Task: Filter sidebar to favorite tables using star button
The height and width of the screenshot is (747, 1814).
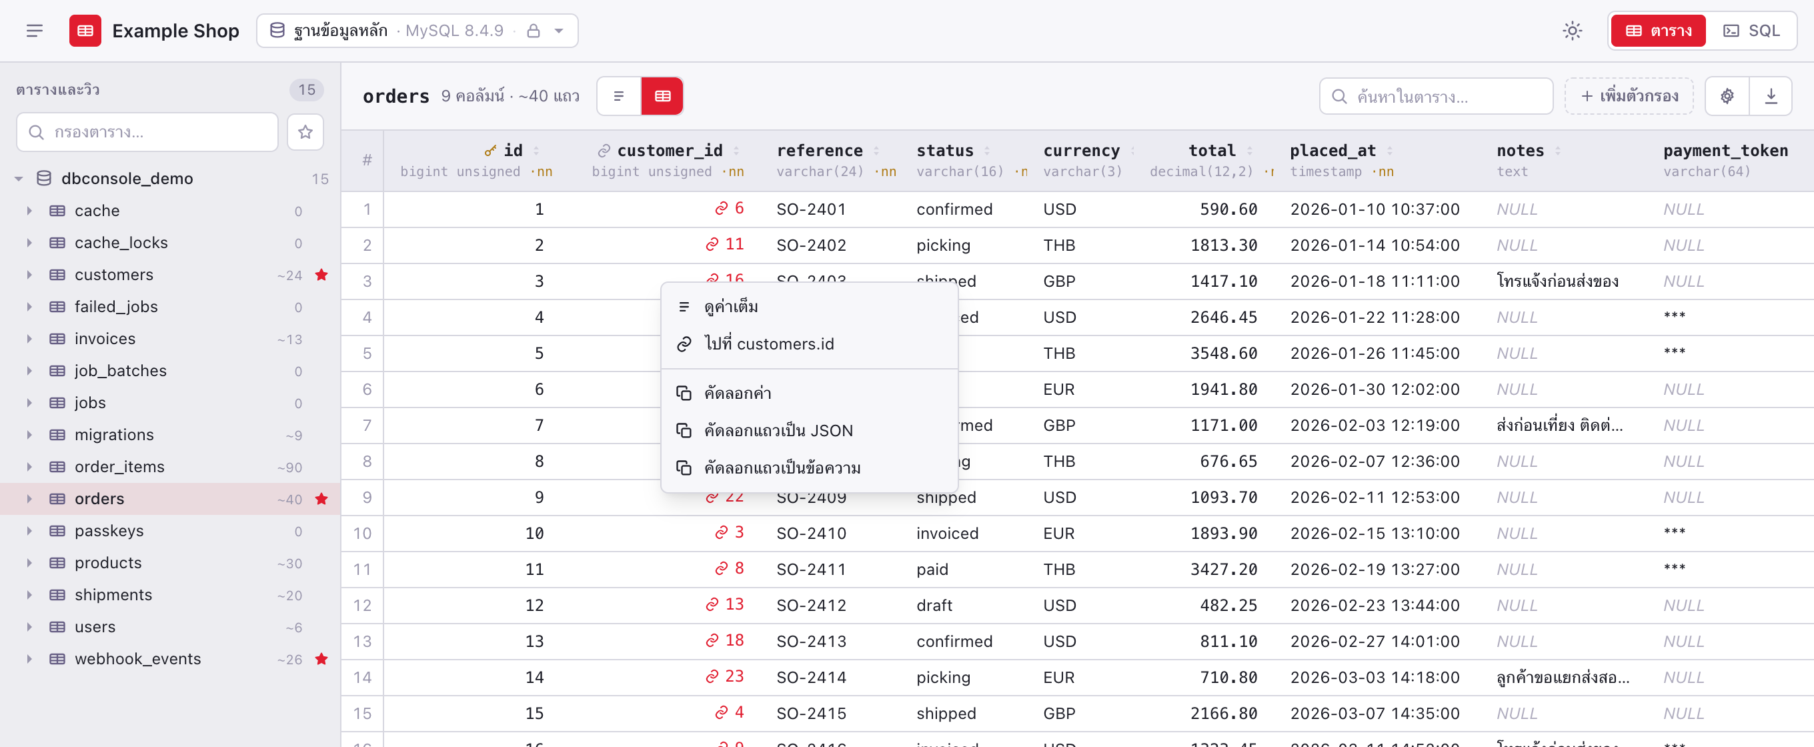Action: (x=305, y=131)
